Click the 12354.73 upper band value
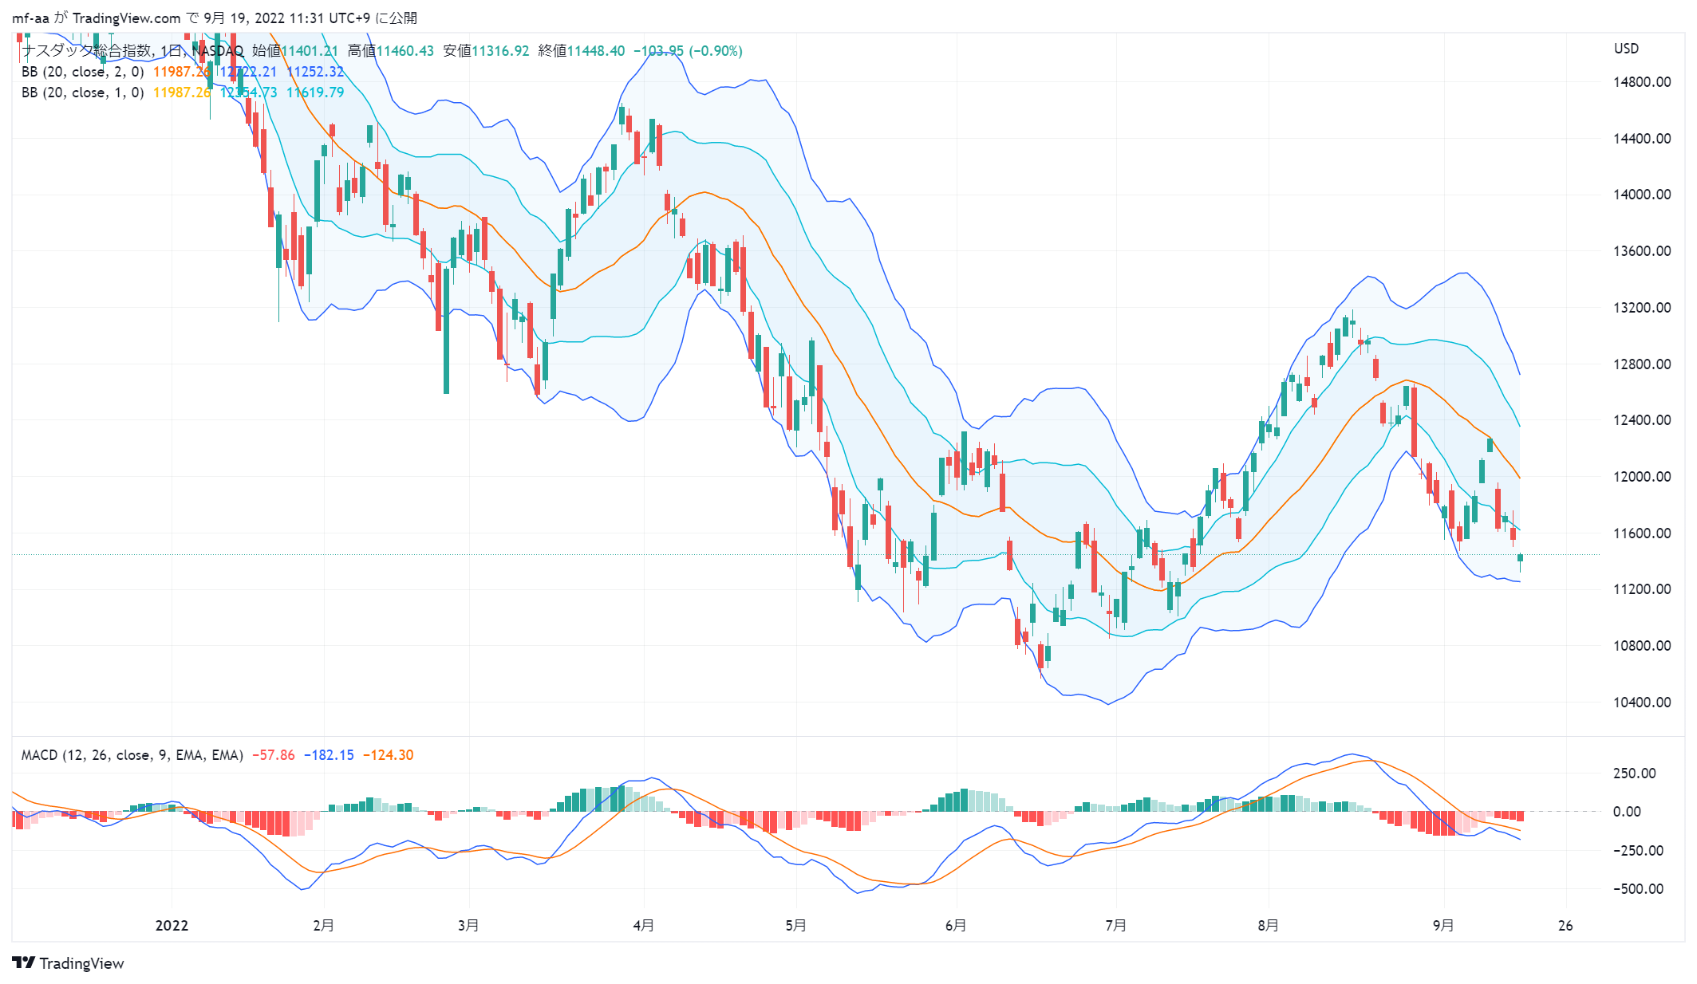The width and height of the screenshot is (1697, 984). 248,92
